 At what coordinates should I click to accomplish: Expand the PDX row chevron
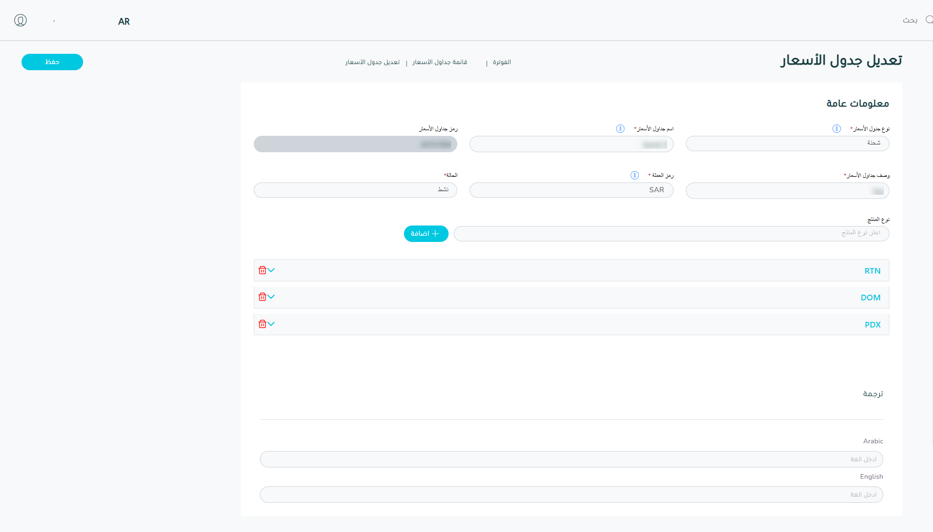(x=271, y=324)
